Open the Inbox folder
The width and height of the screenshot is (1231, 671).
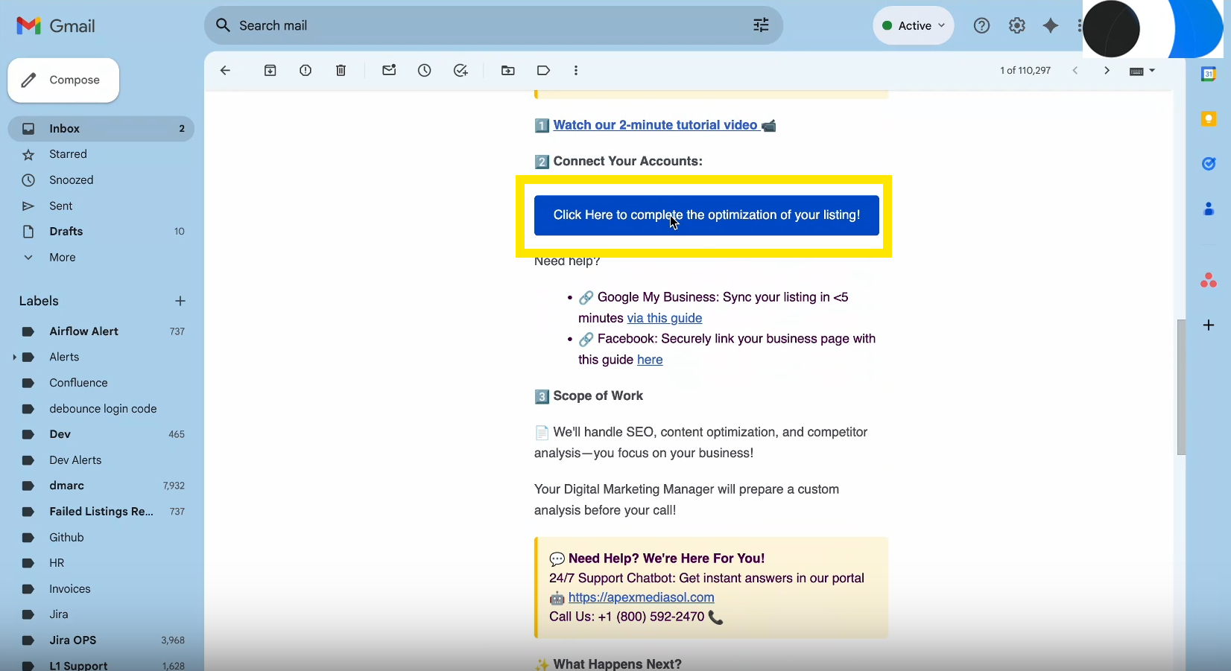tap(65, 129)
